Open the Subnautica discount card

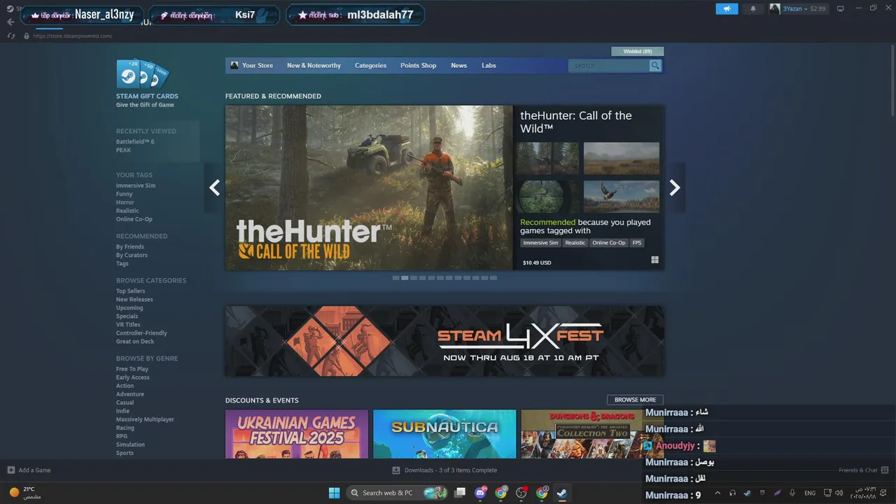pos(444,434)
